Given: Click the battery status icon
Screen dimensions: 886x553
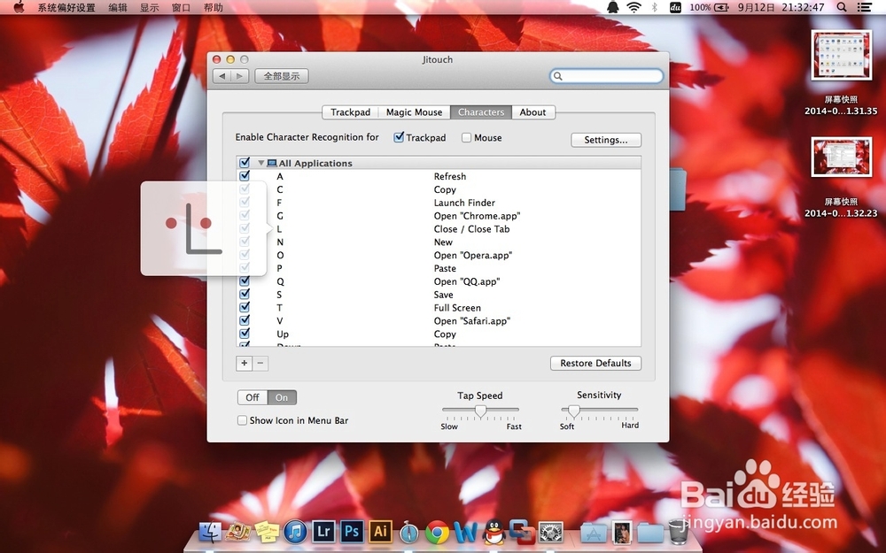Looking at the screenshot, I should [721, 7].
